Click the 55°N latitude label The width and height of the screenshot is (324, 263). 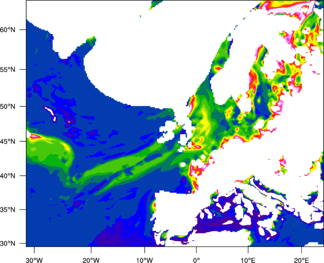[8, 70]
